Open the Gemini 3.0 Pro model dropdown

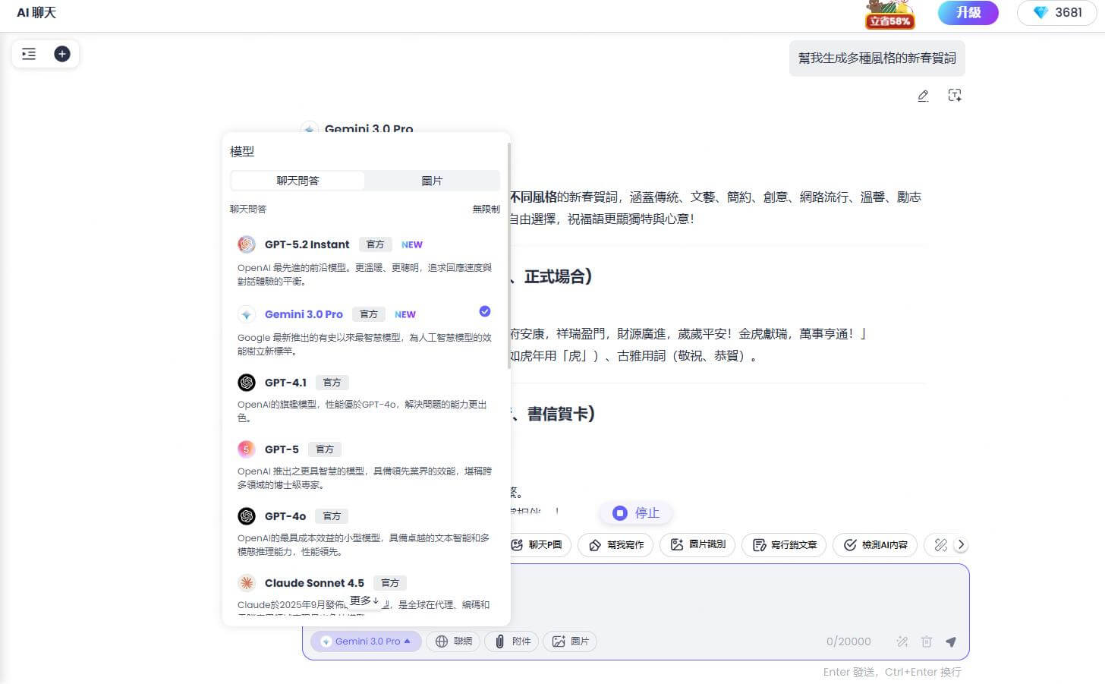(x=365, y=641)
